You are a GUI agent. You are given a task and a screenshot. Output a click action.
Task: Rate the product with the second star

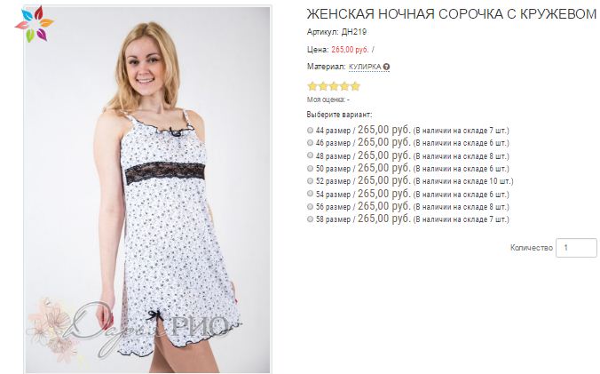(323, 86)
